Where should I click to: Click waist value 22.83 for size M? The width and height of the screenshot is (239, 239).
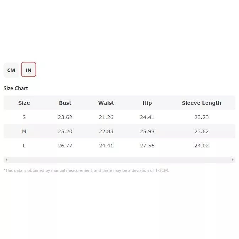tap(106, 131)
